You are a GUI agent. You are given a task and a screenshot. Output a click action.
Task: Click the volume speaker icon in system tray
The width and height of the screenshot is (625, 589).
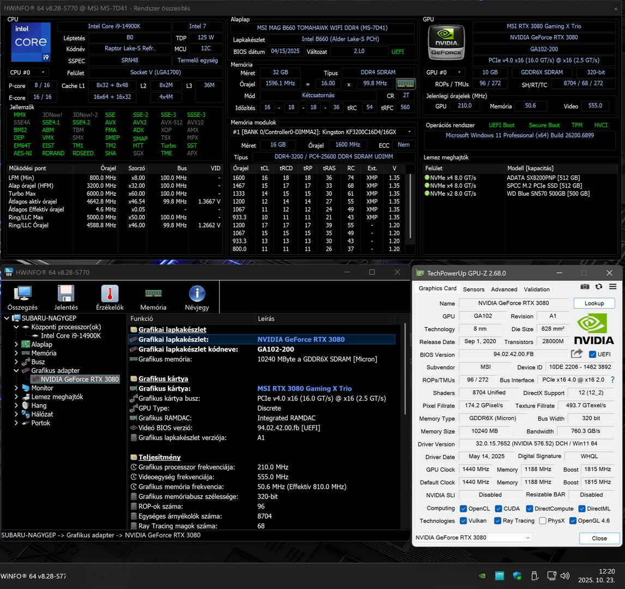[565, 575]
